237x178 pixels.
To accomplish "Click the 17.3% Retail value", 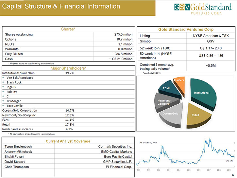I will (x=70, y=124).
